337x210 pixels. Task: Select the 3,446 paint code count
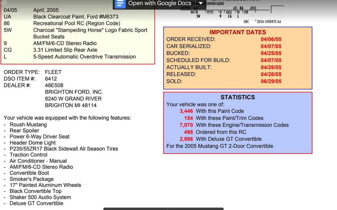click(x=186, y=111)
